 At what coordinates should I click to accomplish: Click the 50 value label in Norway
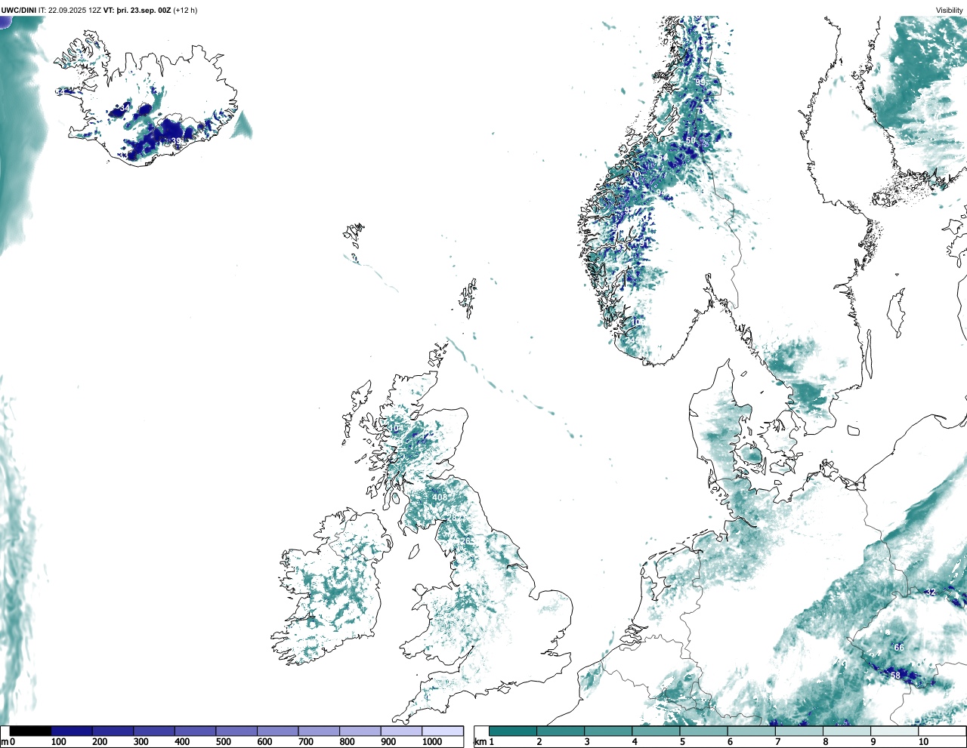coord(690,140)
